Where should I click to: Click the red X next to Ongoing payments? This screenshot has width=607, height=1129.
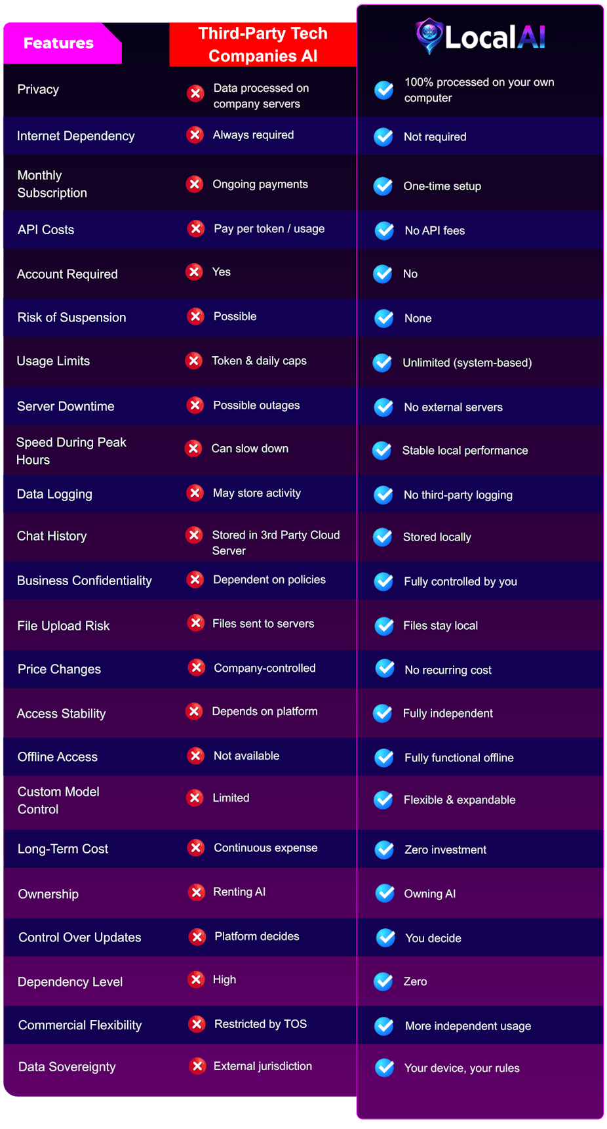pos(195,184)
